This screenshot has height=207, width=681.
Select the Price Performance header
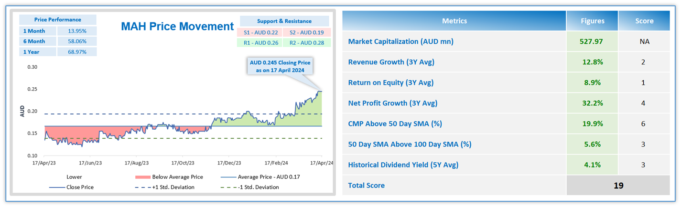58,20
